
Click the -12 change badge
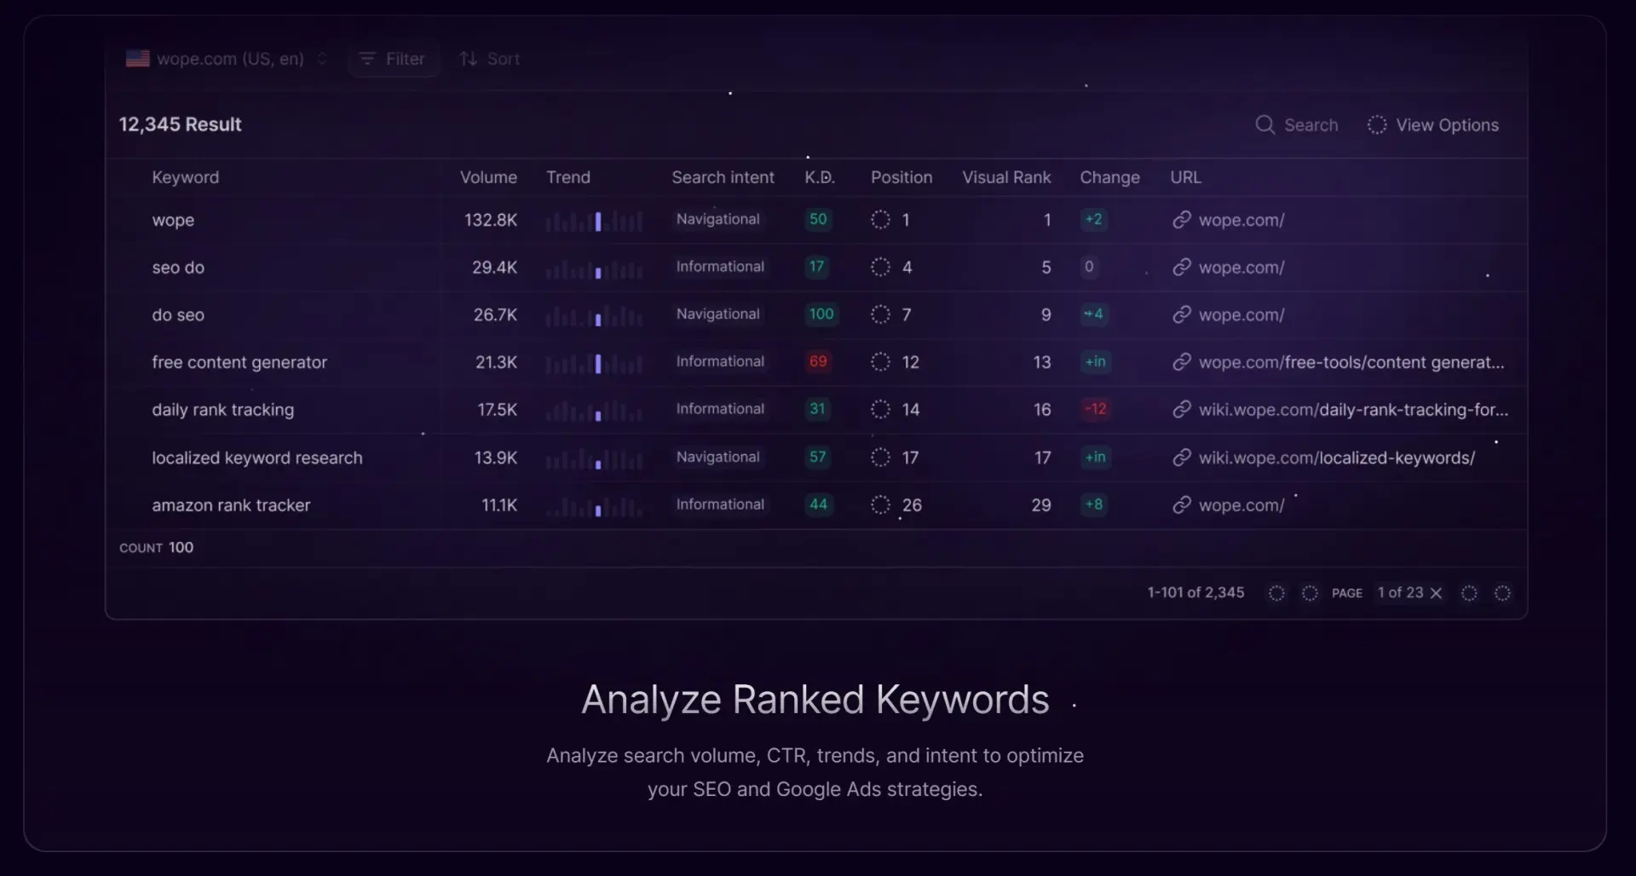tap(1096, 409)
